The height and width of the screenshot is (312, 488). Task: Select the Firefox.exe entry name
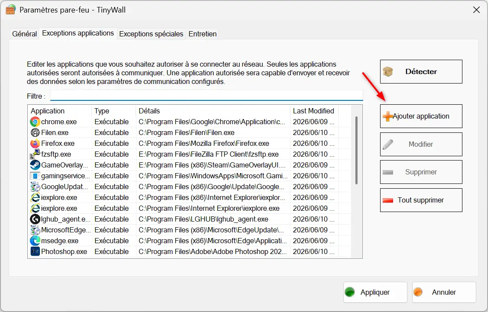coord(58,144)
